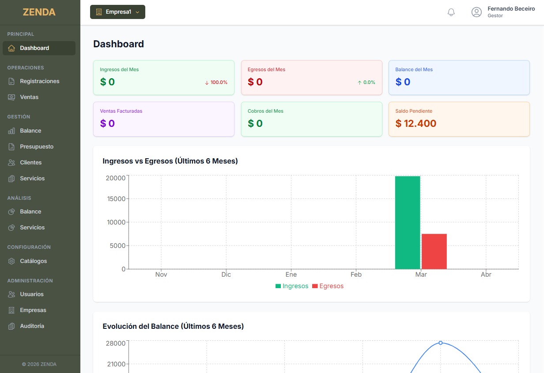Select the Clientes icon
Viewport: 544px width, 373px height.
tap(11, 162)
